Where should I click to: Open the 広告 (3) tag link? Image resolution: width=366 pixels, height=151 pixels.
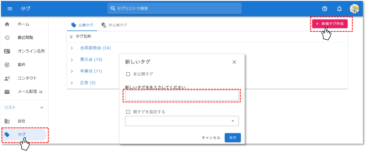pos(88,83)
